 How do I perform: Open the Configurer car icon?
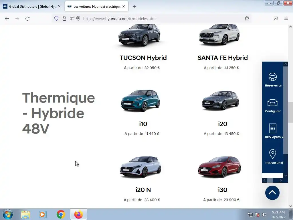(x=273, y=103)
